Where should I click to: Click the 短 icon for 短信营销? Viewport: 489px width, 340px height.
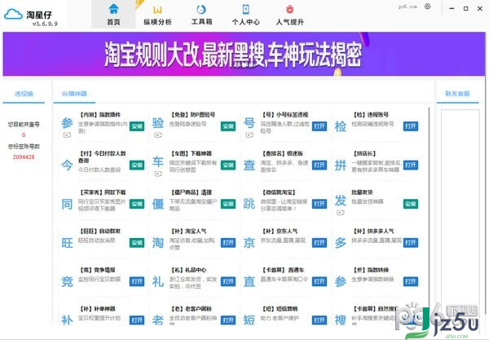[249, 320]
